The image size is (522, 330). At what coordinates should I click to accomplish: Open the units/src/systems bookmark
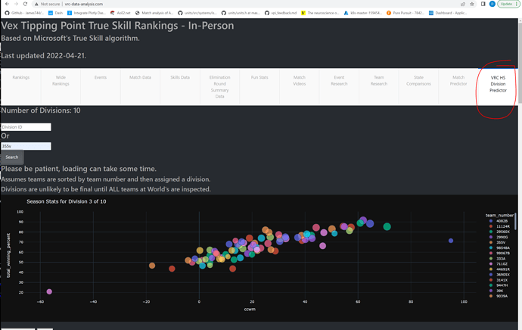click(x=197, y=13)
